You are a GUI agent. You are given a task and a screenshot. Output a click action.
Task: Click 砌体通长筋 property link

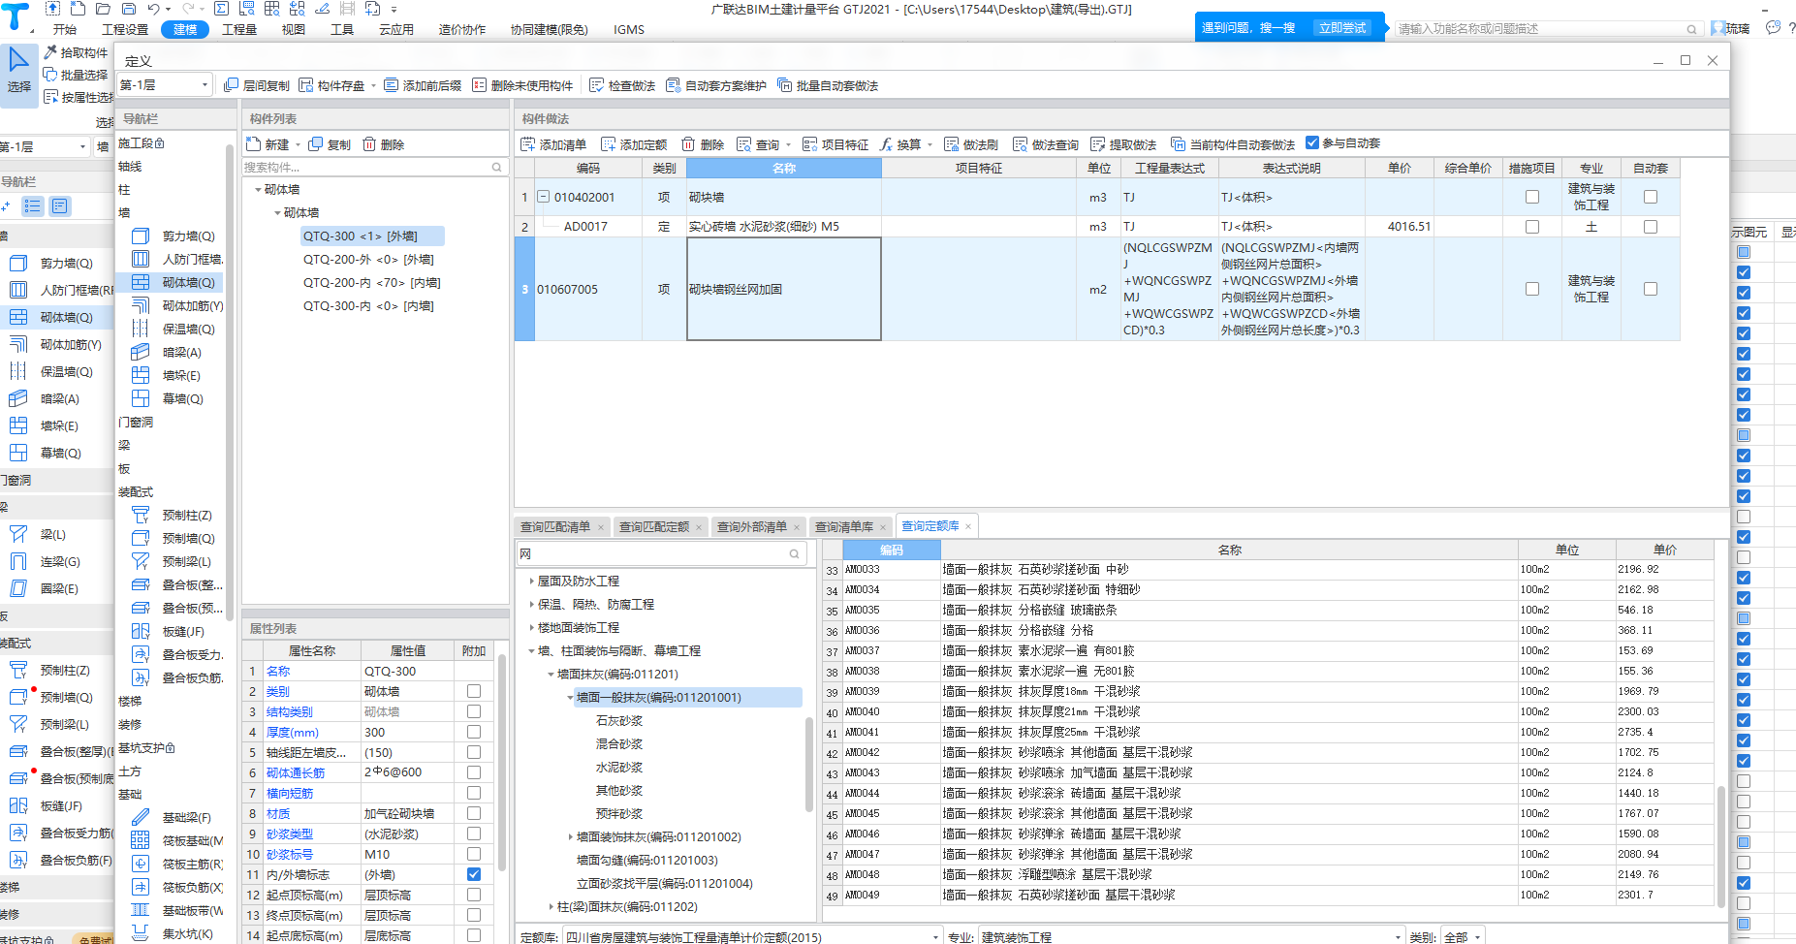tap(296, 773)
